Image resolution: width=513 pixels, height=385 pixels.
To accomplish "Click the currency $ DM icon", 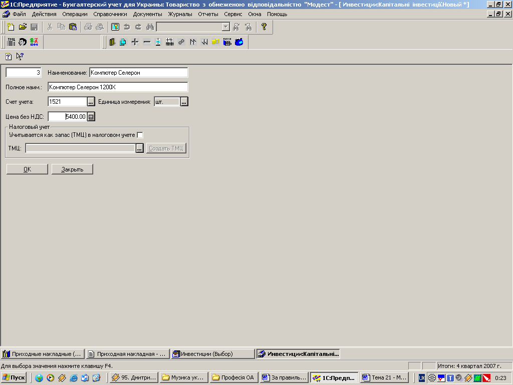I will pyautogui.click(x=34, y=42).
